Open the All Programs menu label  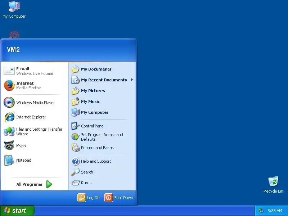[29, 184]
